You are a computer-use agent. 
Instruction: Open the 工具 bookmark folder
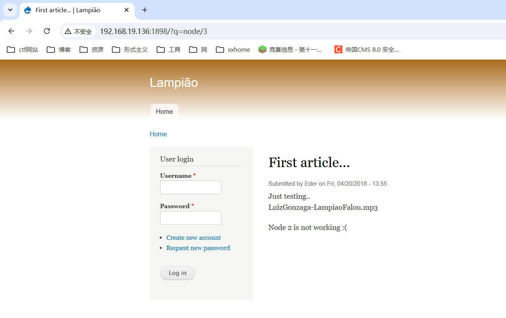click(169, 50)
